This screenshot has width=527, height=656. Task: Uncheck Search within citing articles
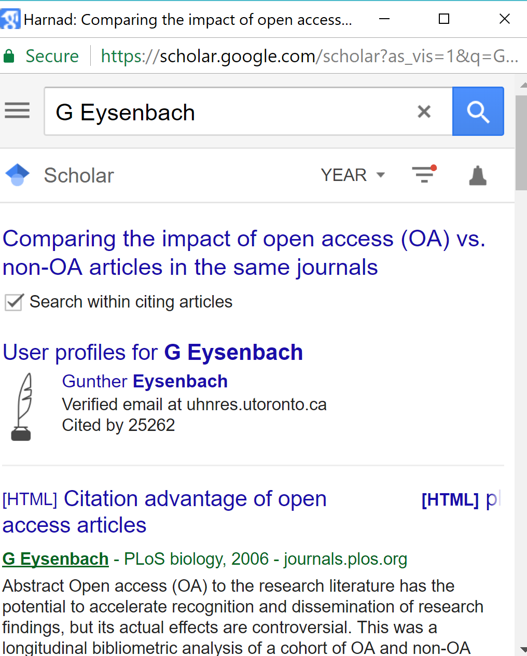coord(13,302)
